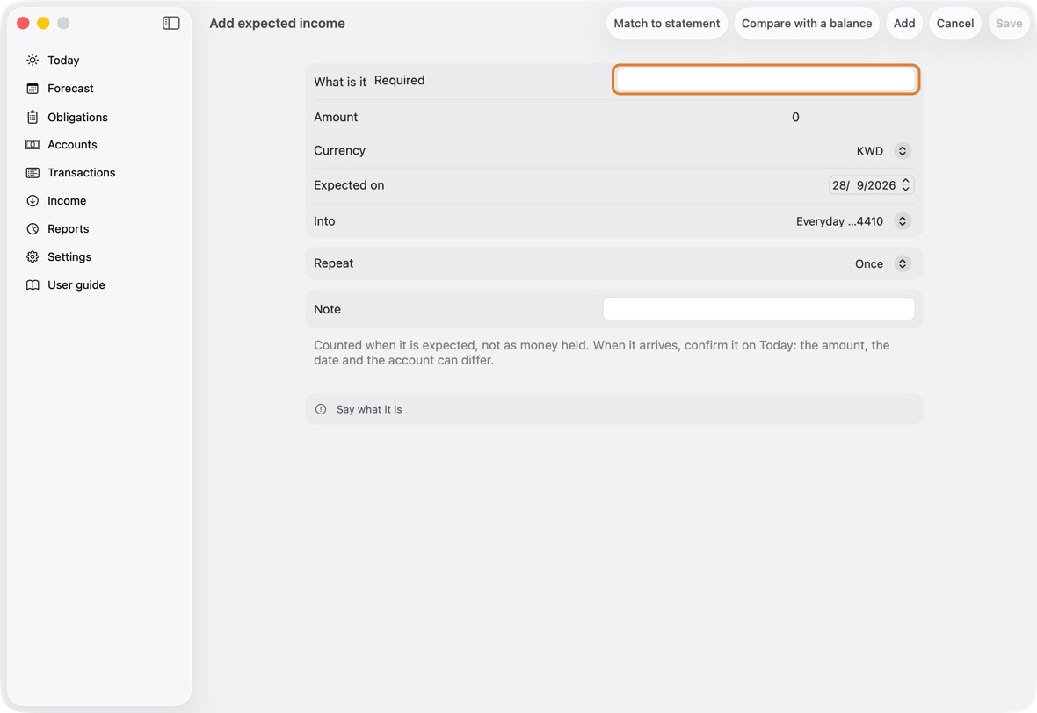Select the year 2026 in date field
The height and width of the screenshot is (713, 1037).
(x=882, y=185)
